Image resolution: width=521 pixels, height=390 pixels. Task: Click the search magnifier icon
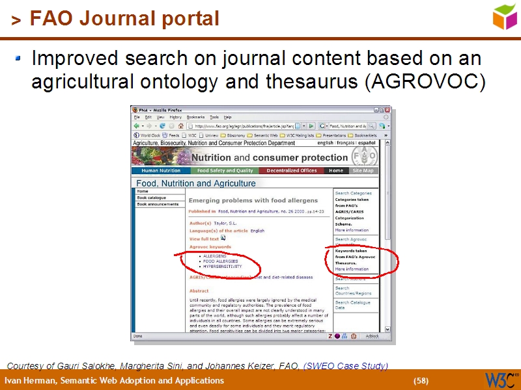(371, 125)
